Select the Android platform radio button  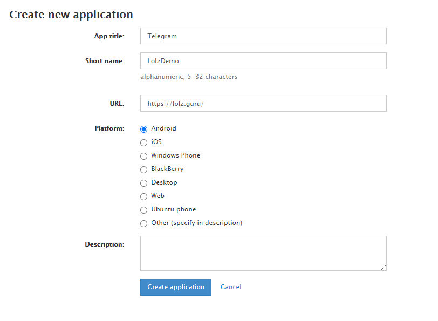coord(143,129)
